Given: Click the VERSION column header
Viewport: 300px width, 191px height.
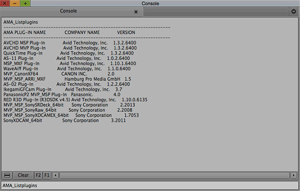Looking at the screenshot, I should click(x=126, y=32).
